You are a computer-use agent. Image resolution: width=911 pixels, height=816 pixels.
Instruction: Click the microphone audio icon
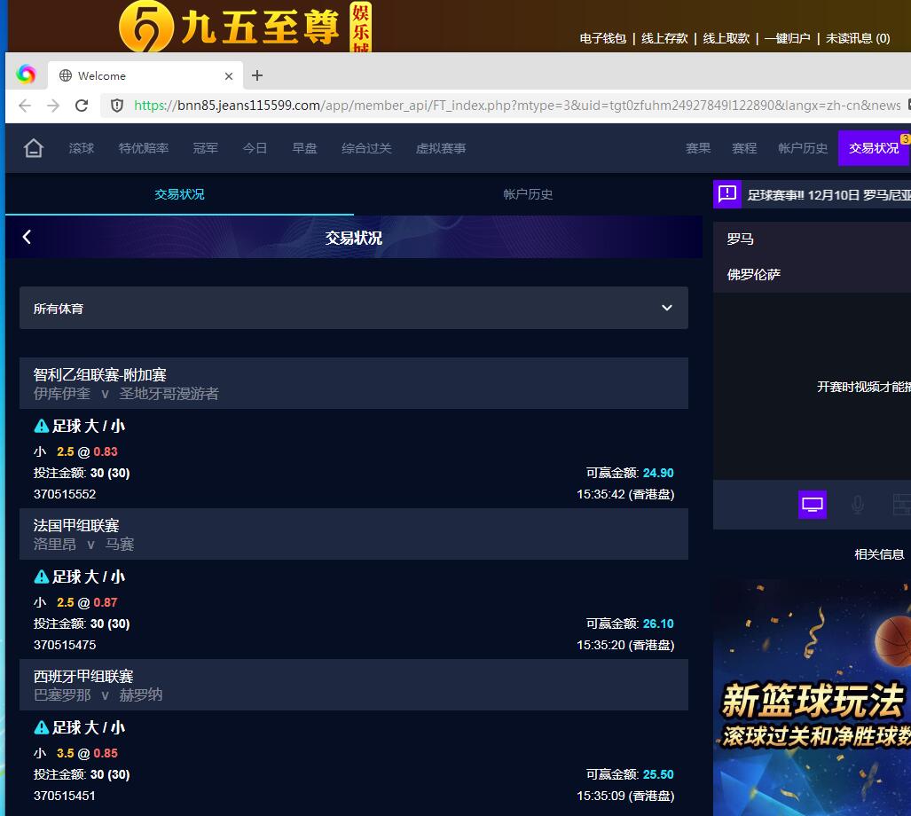tap(858, 505)
